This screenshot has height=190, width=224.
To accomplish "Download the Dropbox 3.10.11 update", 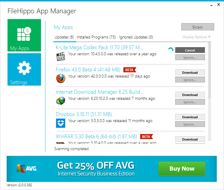I will 190,117.
